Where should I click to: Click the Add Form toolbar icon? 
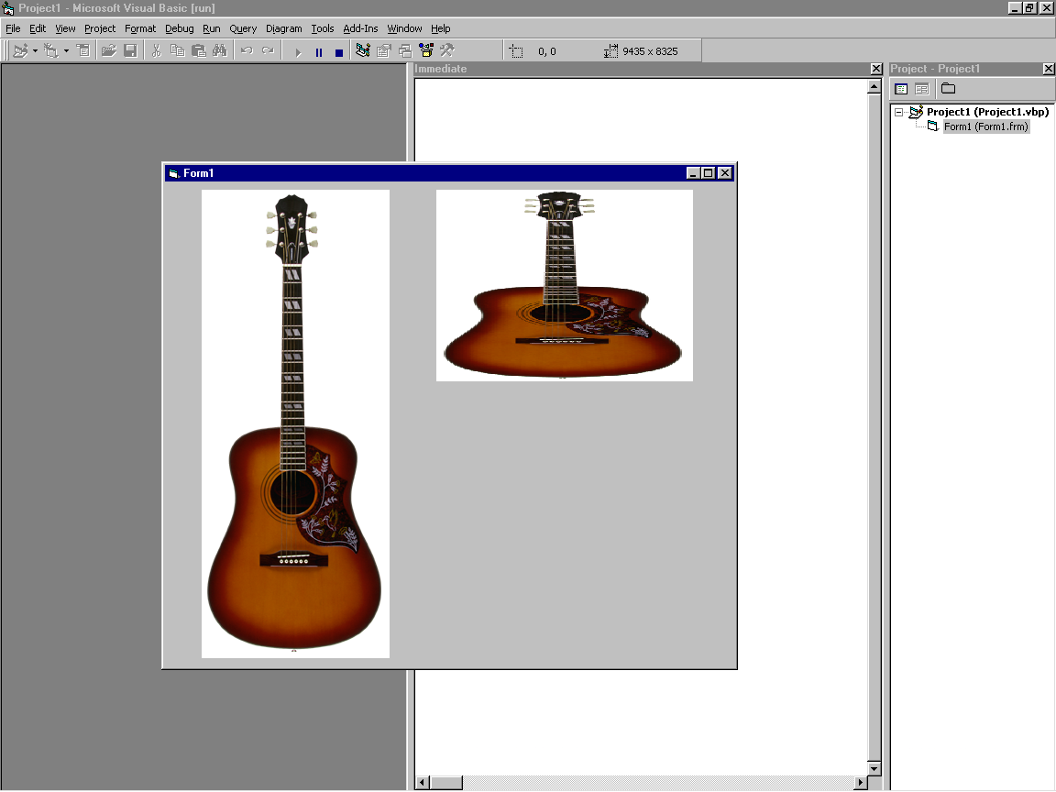click(x=51, y=50)
